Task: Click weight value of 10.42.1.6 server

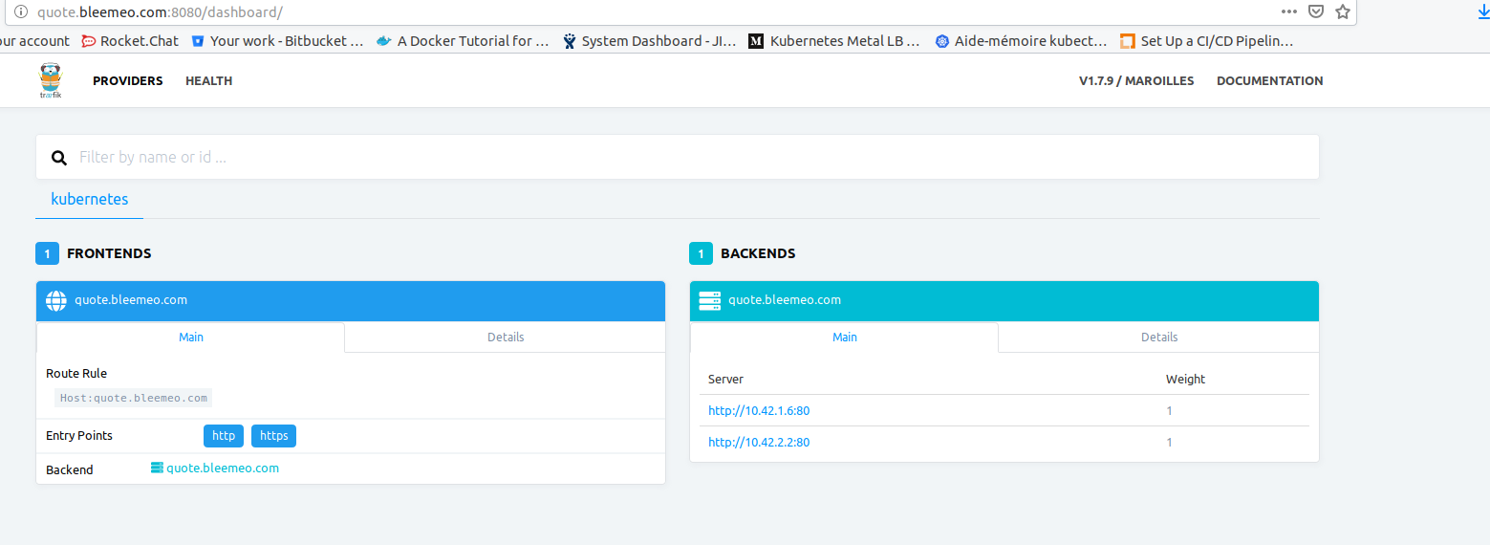Action: click(1169, 411)
